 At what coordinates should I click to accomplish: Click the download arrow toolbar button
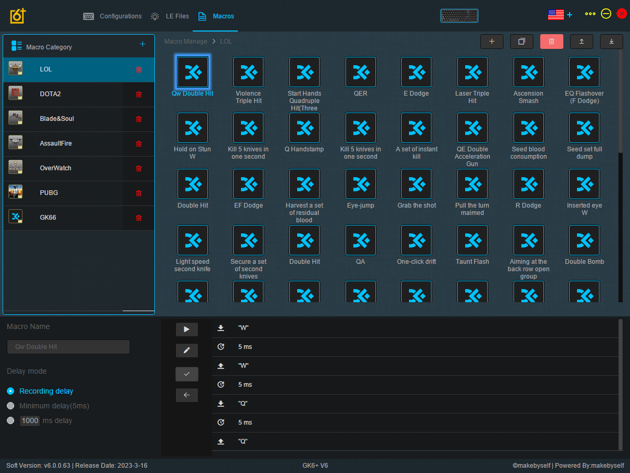[x=612, y=42]
